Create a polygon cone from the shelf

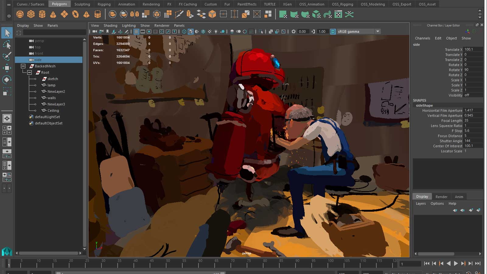53,14
